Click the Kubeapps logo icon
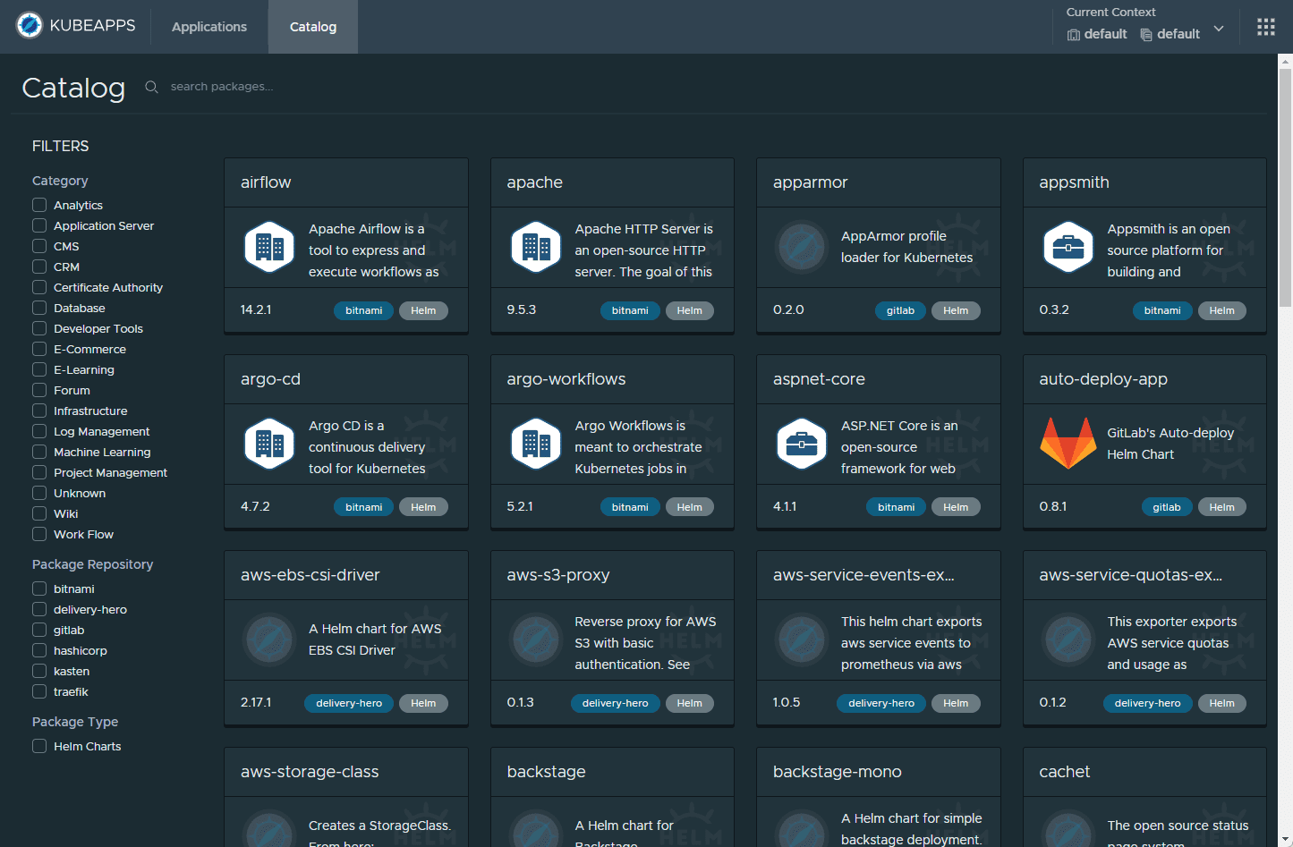 tap(30, 25)
